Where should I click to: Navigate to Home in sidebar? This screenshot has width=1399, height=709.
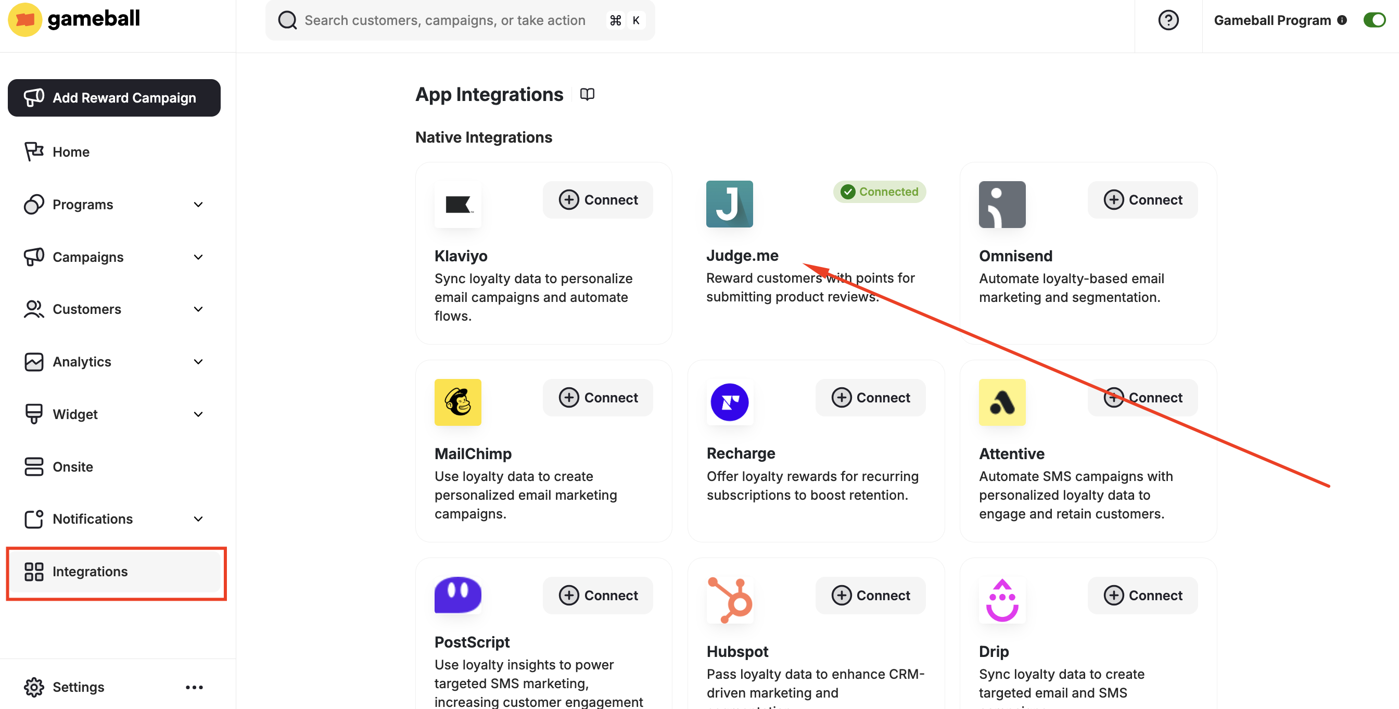tap(71, 152)
